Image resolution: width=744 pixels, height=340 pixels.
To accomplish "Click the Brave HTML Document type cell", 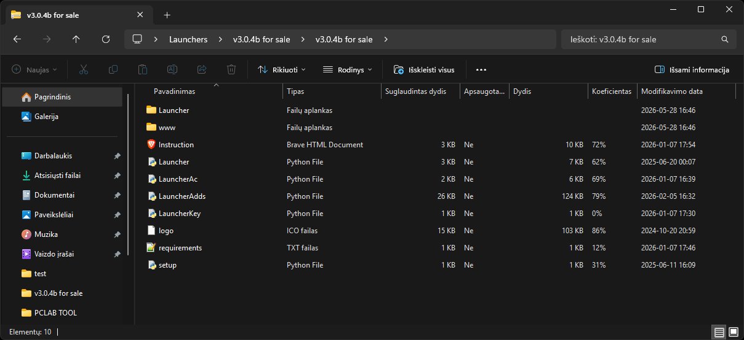I will [325, 145].
